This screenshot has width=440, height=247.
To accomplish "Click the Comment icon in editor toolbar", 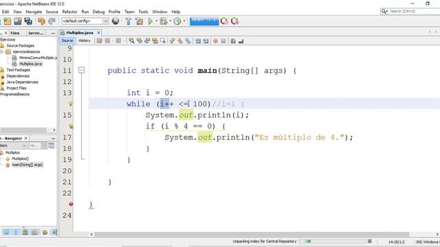I will coord(233,41).
